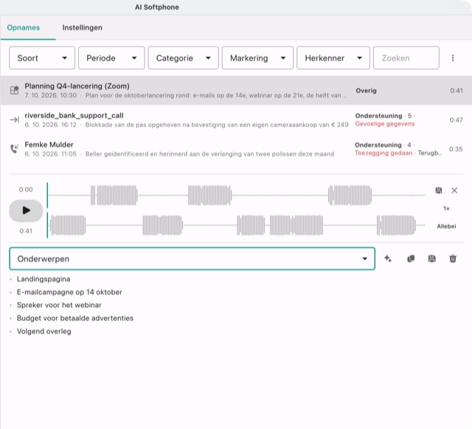Click the green playhead marker at the waveform start
The height and width of the screenshot is (429, 472).
[47, 210]
